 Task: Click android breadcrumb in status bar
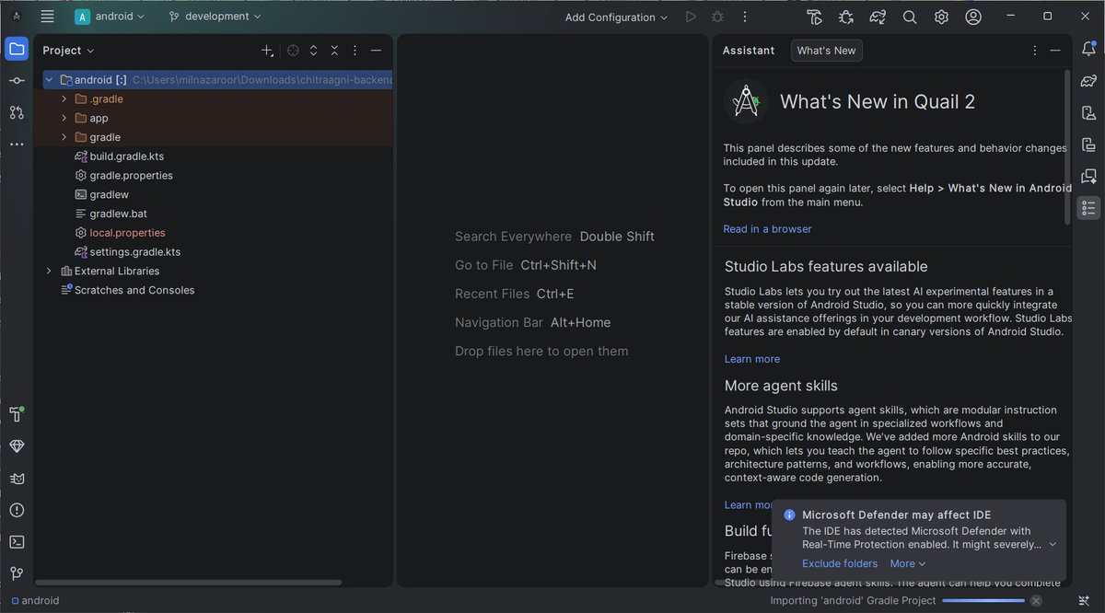point(35,600)
